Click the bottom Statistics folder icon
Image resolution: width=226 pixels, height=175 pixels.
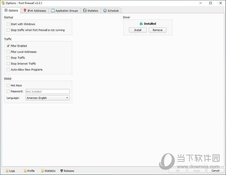pos(43,171)
